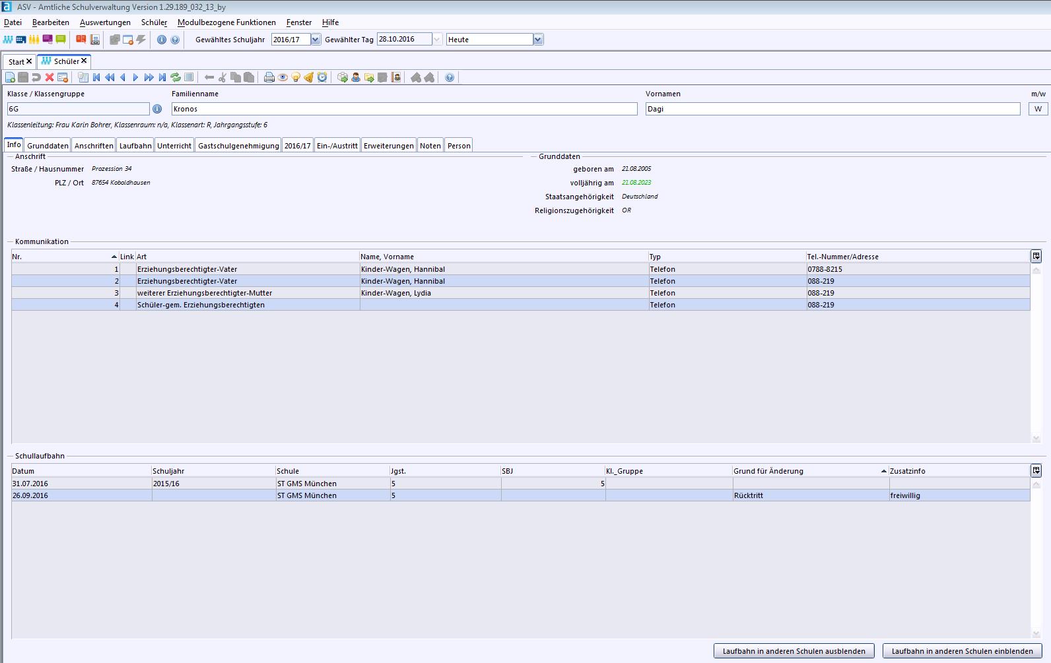Jump to the first record
Image resolution: width=1051 pixels, height=663 pixels.
click(x=96, y=77)
